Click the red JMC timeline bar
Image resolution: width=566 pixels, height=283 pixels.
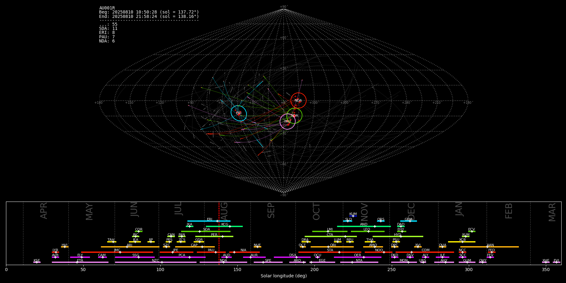click(117, 252)
